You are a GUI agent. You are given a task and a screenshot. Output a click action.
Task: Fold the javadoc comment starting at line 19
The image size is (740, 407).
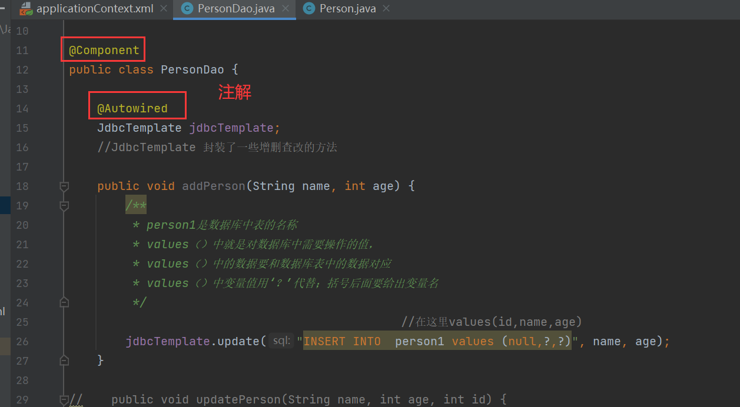(x=64, y=205)
